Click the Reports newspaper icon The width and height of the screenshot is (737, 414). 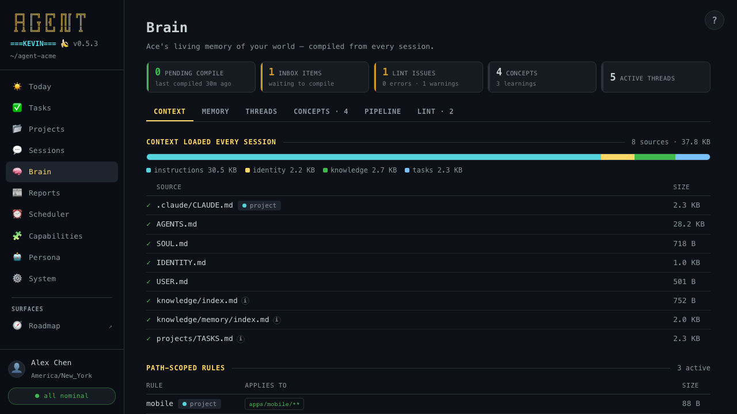pos(17,193)
